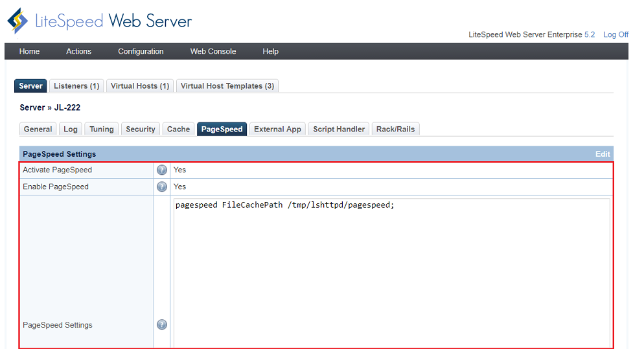This screenshot has height=349, width=633.
Task: Open the Help menu
Action: (x=270, y=51)
